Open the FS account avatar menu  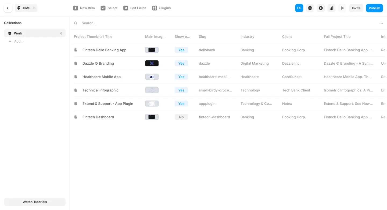299,8
